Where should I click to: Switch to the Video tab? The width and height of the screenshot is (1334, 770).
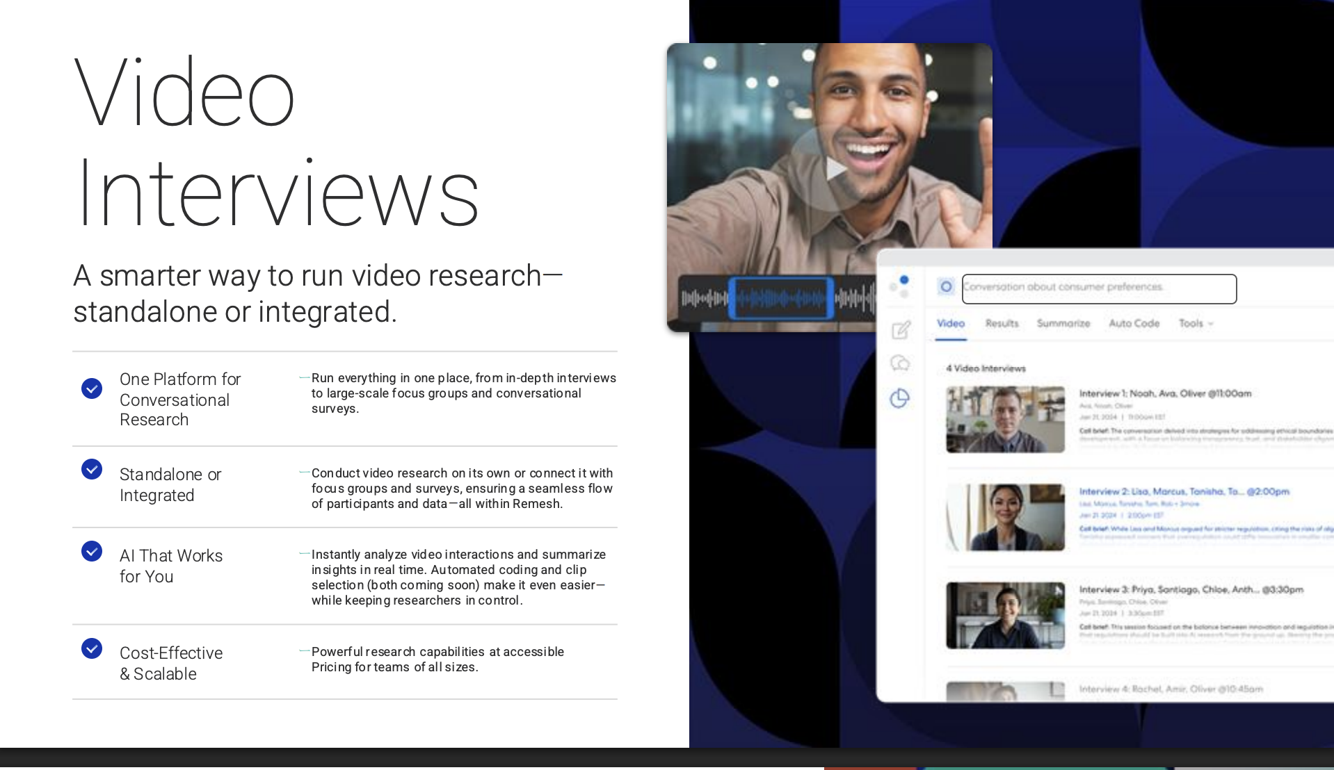point(950,323)
